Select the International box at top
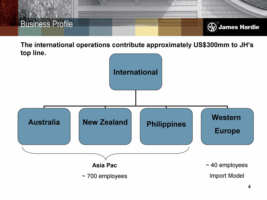Image resolution: width=267 pixels, height=200 pixels. coord(136,72)
